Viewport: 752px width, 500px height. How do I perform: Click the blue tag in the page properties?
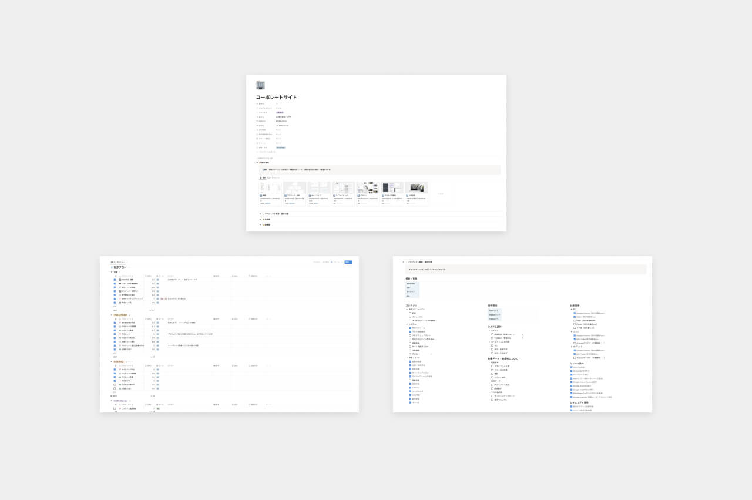tap(281, 147)
